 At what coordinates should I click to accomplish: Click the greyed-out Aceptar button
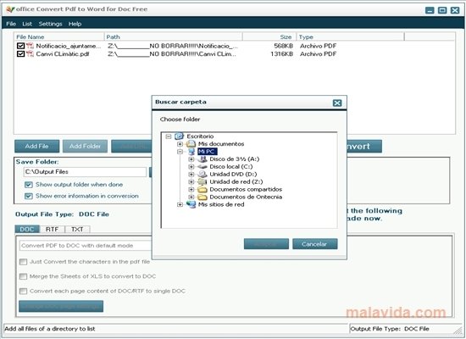point(266,244)
